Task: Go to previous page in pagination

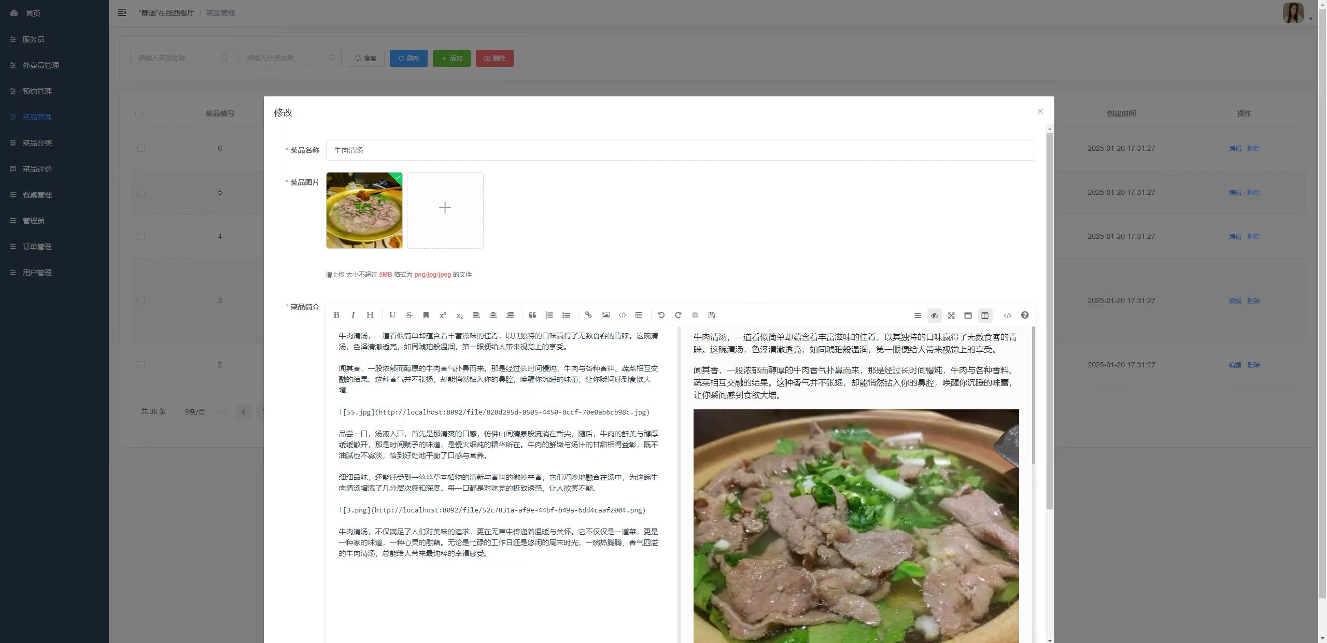Action: (243, 412)
